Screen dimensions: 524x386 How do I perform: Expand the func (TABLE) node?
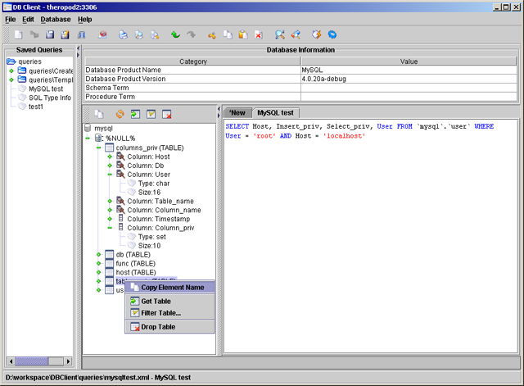click(98, 263)
